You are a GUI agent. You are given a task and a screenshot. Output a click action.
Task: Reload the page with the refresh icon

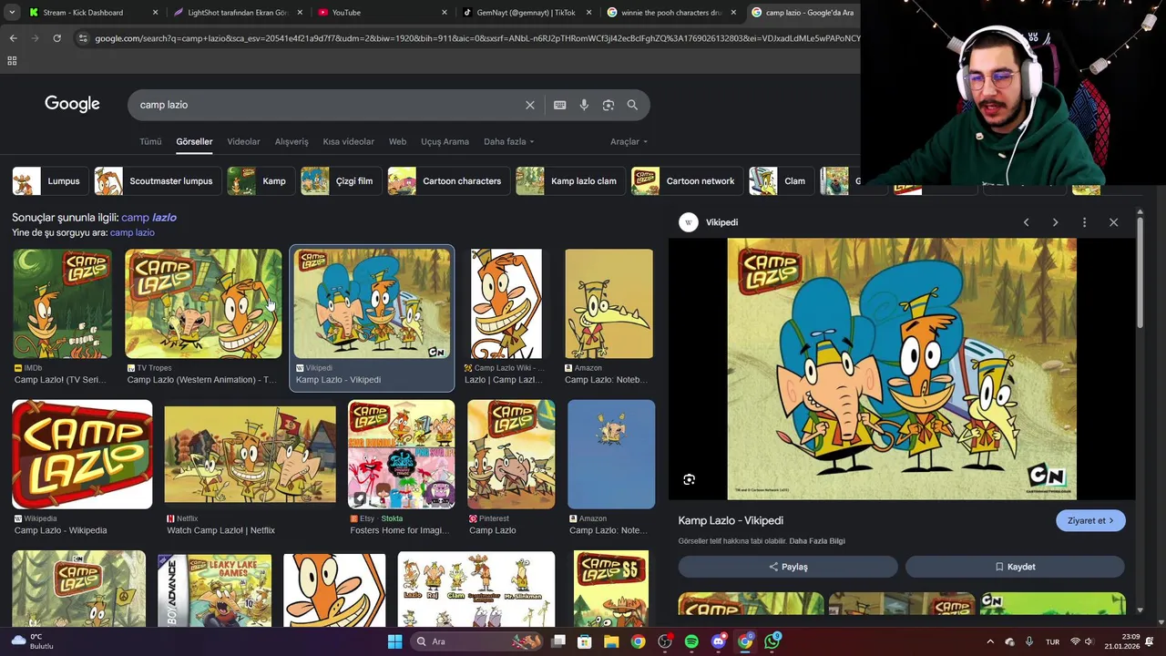tap(56, 38)
